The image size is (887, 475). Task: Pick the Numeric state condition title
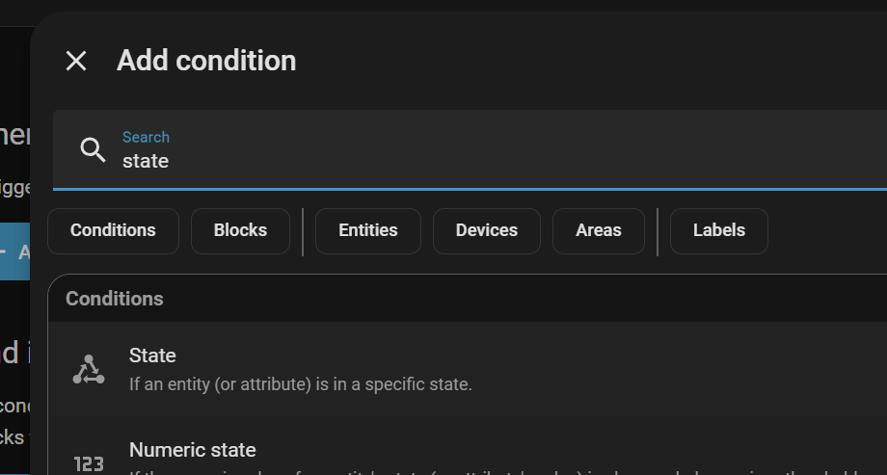tap(193, 450)
